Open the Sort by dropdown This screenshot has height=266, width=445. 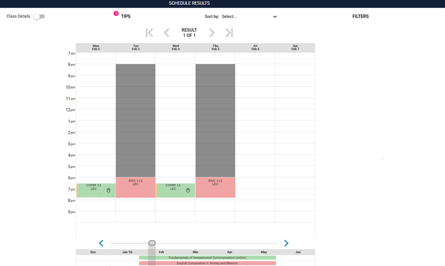pyautogui.click(x=249, y=17)
